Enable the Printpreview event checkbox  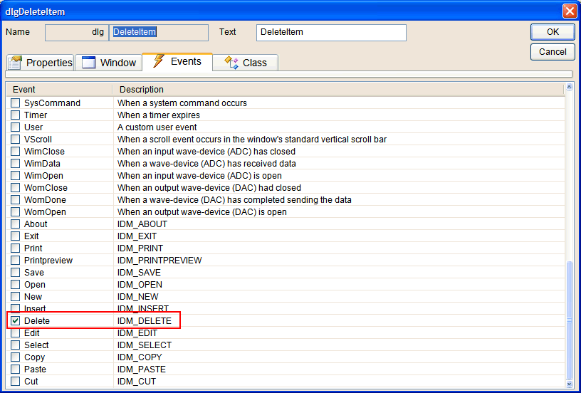pos(15,261)
